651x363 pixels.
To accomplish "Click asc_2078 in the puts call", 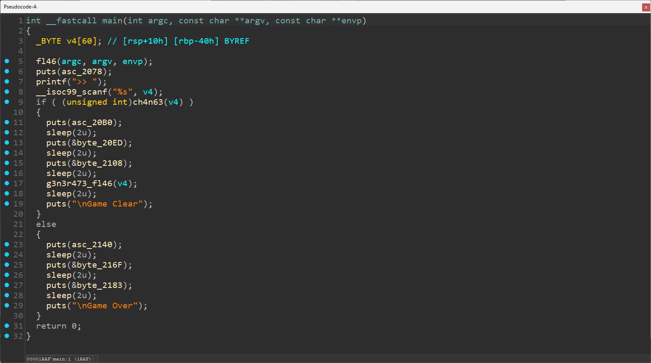I will 82,72.
